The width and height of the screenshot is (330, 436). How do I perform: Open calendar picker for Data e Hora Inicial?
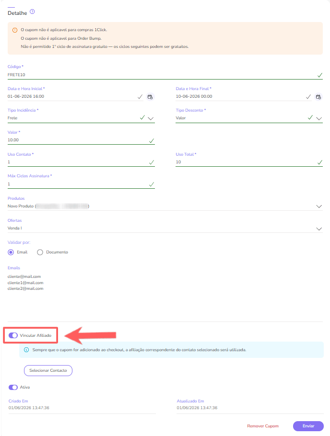coord(150,97)
